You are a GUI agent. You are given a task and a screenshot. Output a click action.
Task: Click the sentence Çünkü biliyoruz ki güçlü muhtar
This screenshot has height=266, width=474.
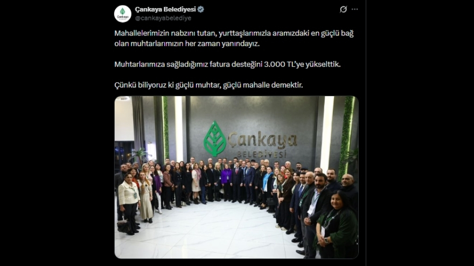pos(208,85)
